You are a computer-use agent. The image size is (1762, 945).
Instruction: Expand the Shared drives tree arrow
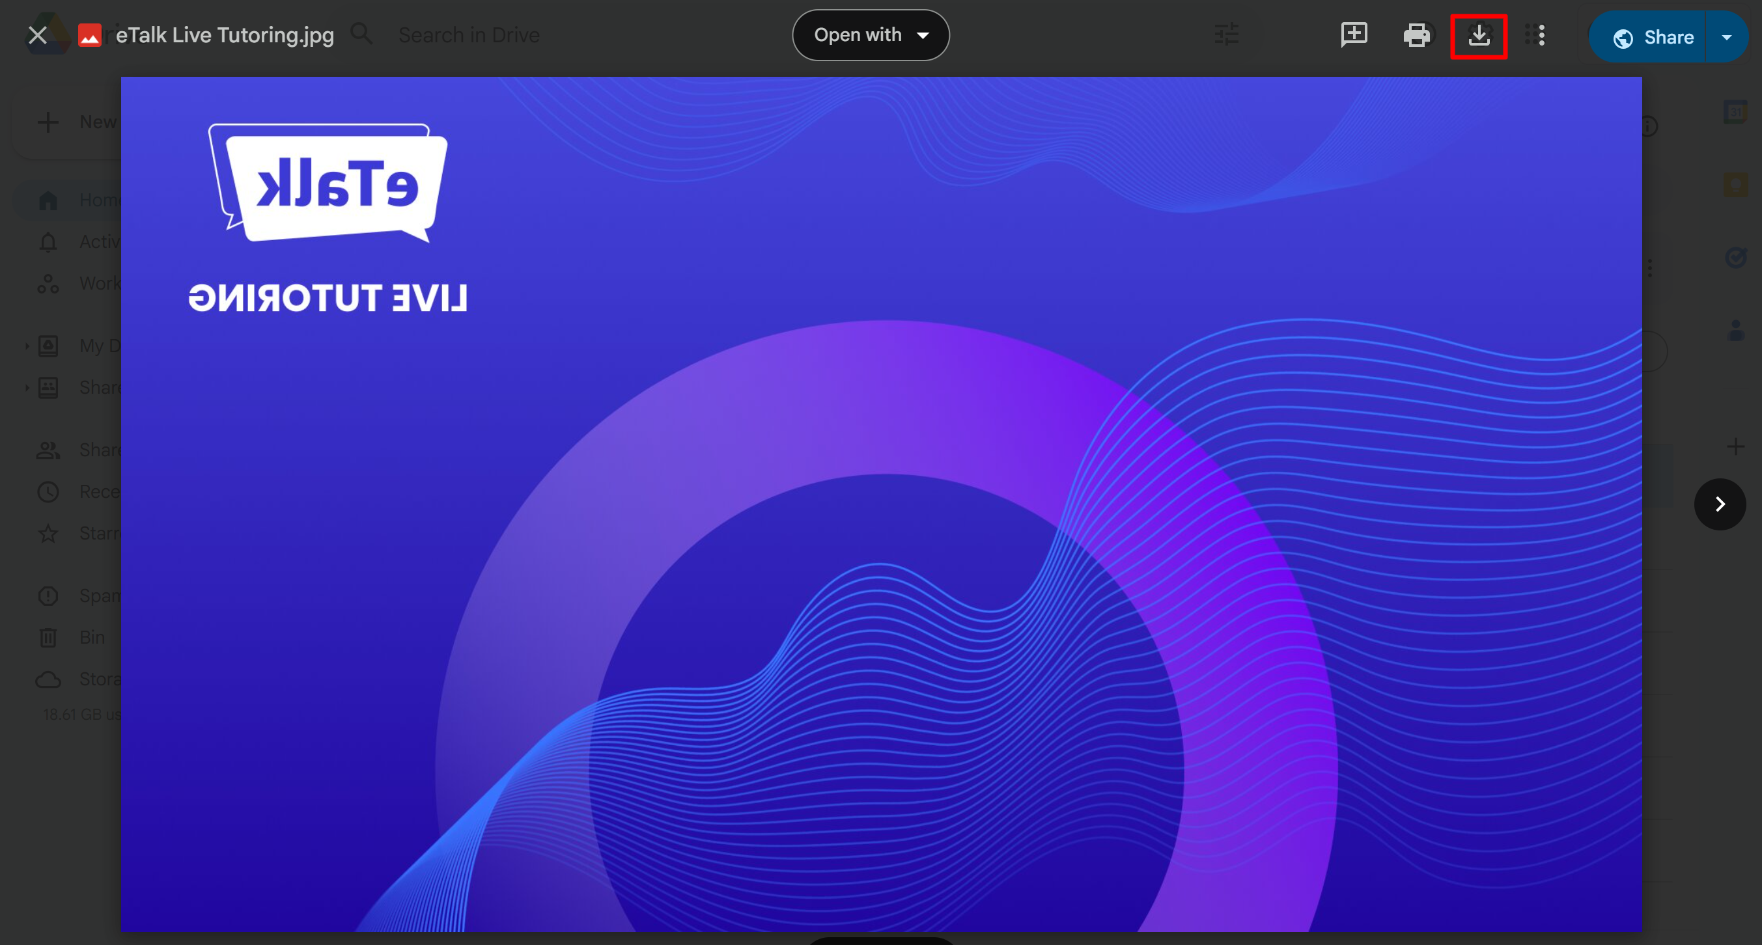point(27,388)
